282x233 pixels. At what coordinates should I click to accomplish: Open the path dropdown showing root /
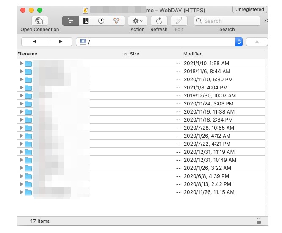(x=239, y=42)
